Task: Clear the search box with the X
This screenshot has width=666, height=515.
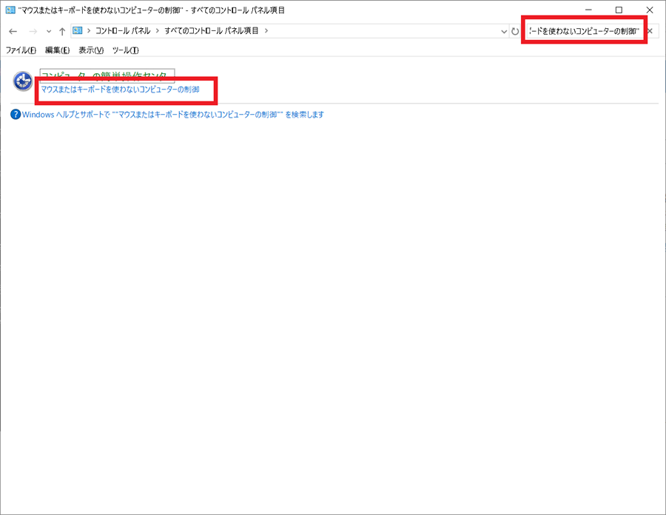Action: click(x=650, y=31)
